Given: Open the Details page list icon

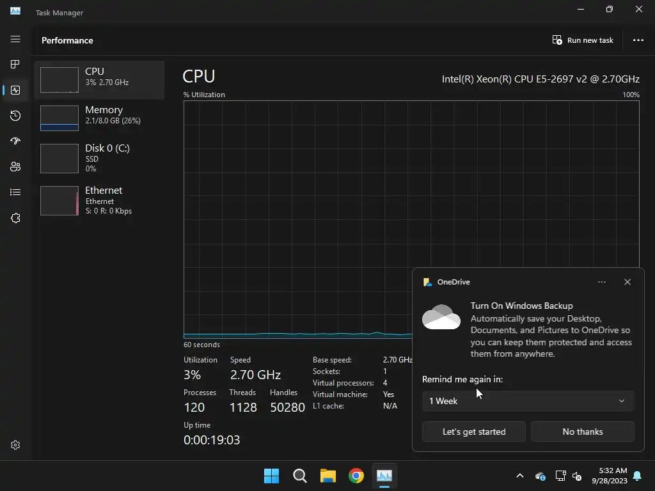Looking at the screenshot, I should (15, 192).
